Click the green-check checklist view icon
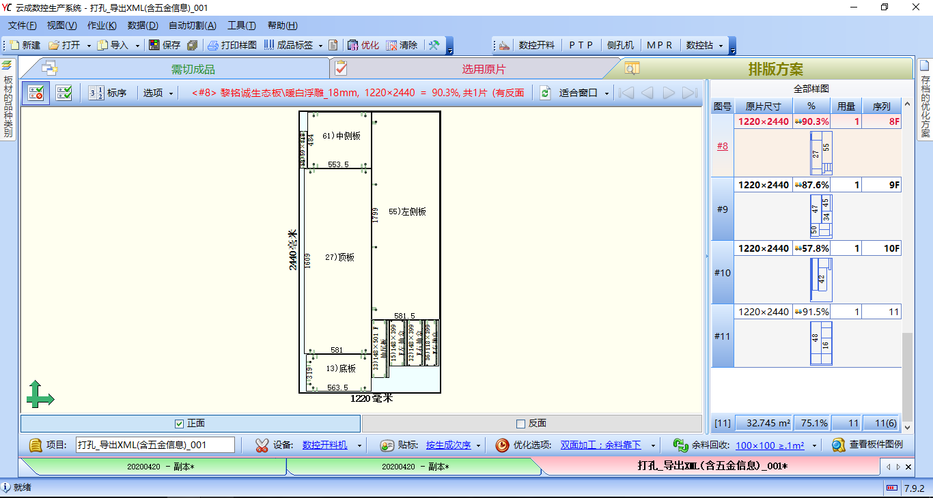Viewport: 933px width, 498px height. click(x=64, y=93)
